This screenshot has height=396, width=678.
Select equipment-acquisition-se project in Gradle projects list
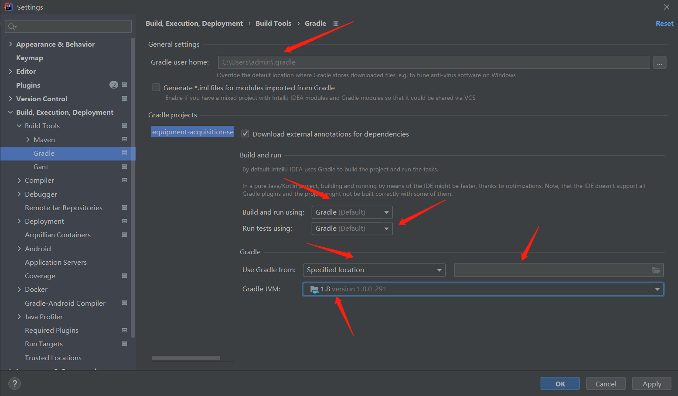click(192, 132)
